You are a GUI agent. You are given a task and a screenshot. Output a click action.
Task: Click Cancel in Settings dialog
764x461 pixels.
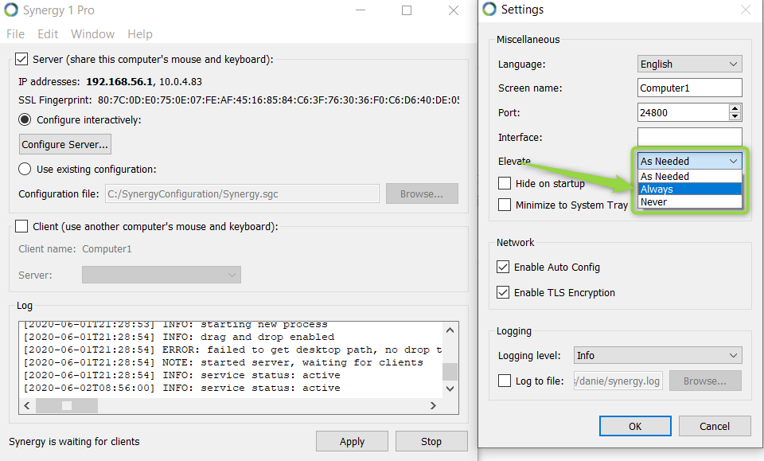coord(715,427)
